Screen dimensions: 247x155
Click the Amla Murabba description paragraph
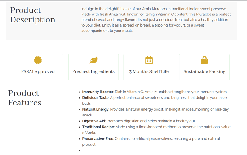[156, 19]
